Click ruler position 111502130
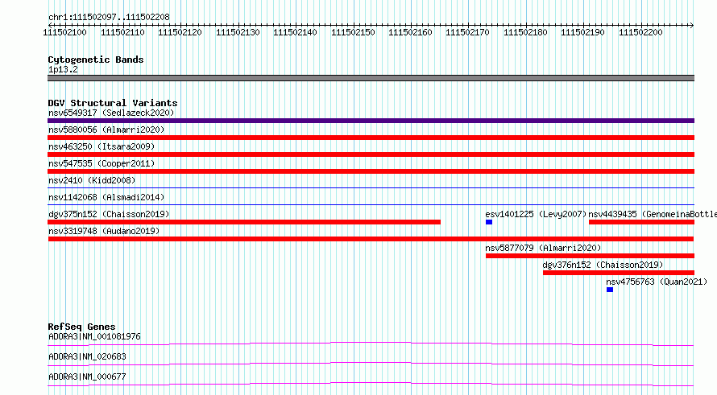This screenshot has width=717, height=395. [238, 32]
